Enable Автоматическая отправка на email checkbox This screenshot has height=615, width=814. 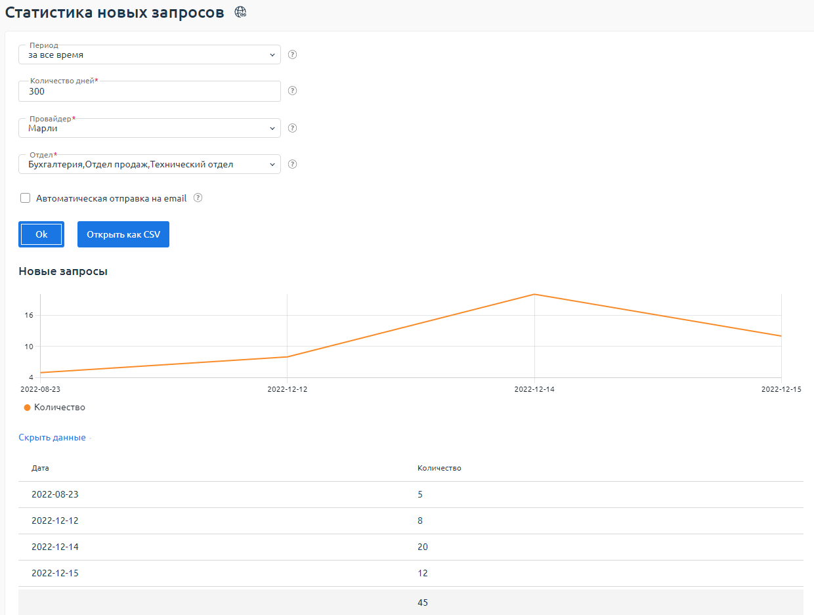point(26,198)
